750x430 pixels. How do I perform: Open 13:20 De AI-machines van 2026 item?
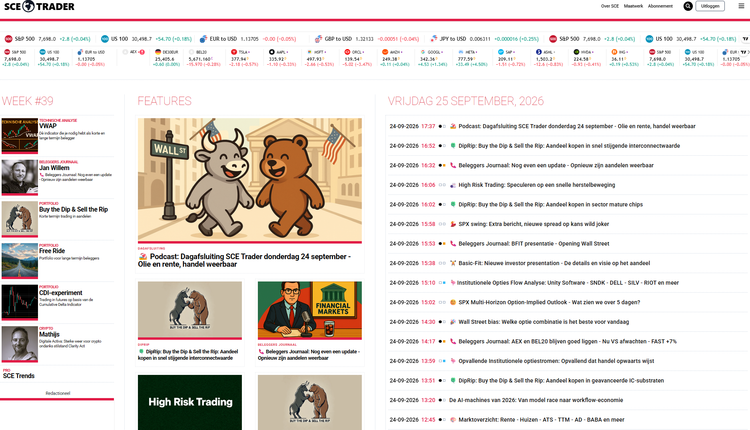(536, 400)
